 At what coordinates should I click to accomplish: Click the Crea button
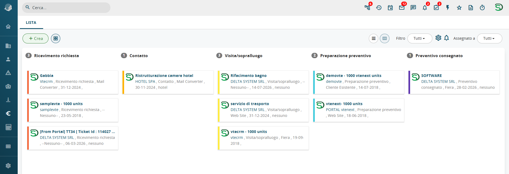click(35, 38)
